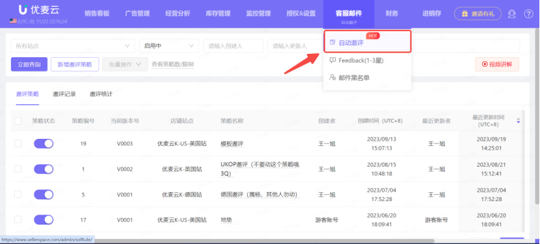Click strategy name UKOP邀评（不要动这个策略哦3Q）
540x244 pixels.
[260, 169]
